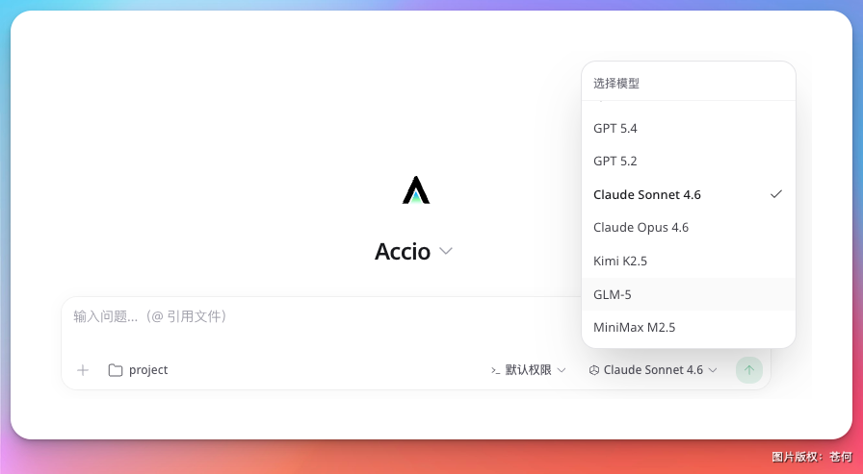
Task: Open the project folder selector
Action: [138, 370]
